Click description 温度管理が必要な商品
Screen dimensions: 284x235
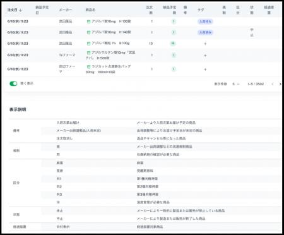[153, 202]
